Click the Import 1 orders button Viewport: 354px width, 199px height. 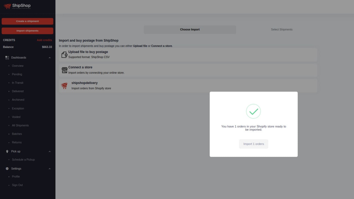click(x=254, y=144)
